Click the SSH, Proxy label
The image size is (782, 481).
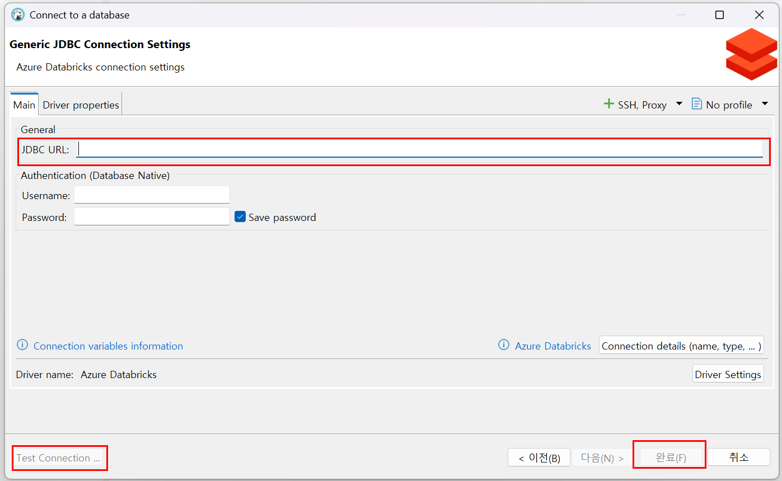[x=642, y=105]
